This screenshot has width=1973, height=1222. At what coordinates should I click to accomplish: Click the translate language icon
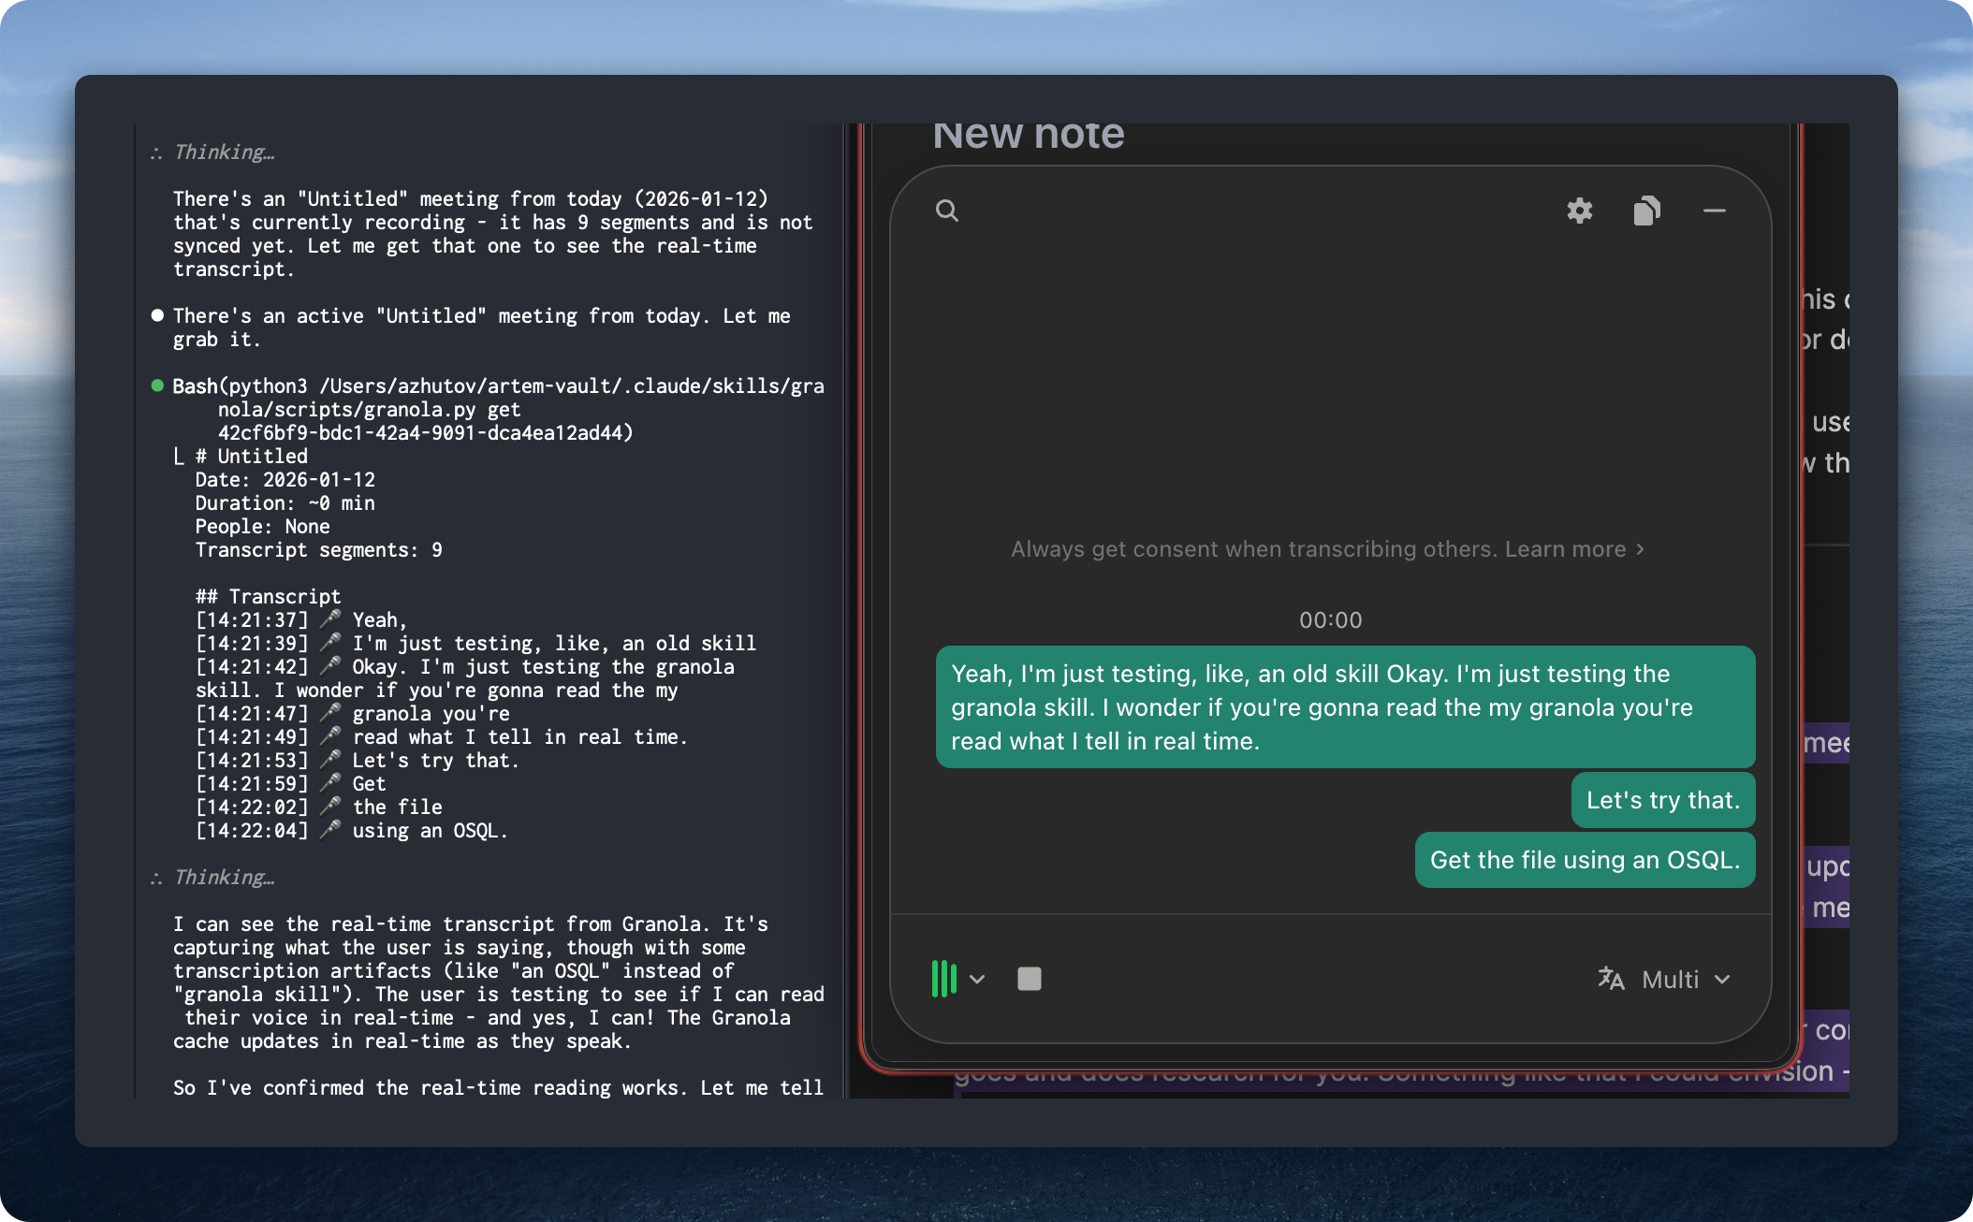coord(1611,979)
